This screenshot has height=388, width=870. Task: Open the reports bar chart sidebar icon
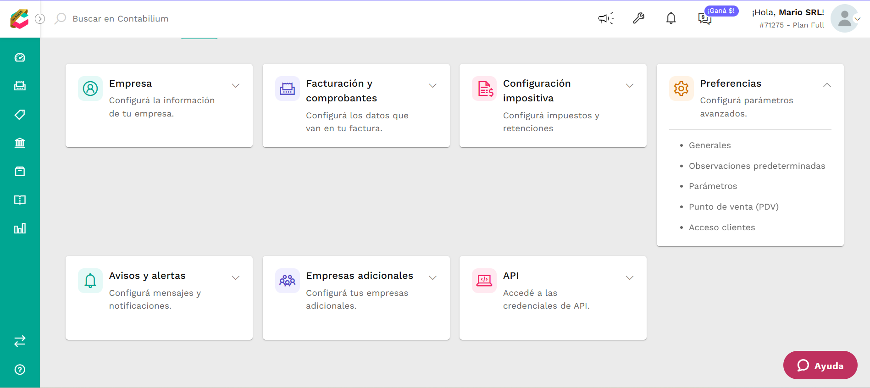[20, 228]
